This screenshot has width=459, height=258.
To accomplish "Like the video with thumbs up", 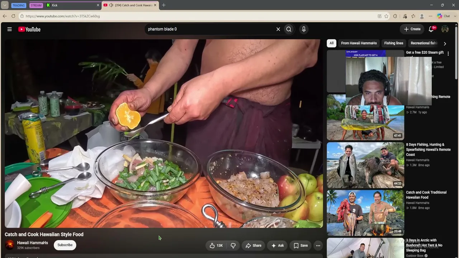I will pos(216,245).
